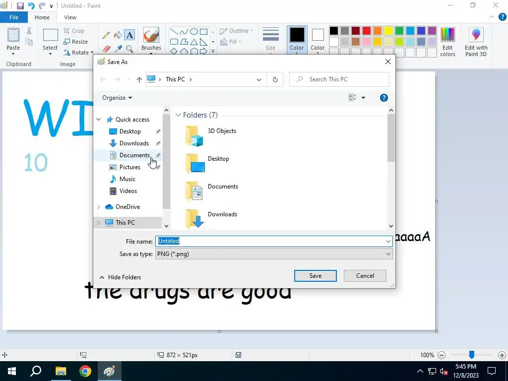Click the Color 1 button
This screenshot has height=381, width=508.
point(297,39)
